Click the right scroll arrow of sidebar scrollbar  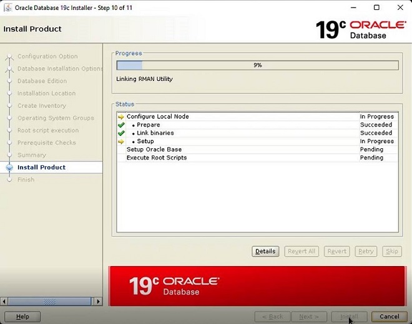[98, 302]
